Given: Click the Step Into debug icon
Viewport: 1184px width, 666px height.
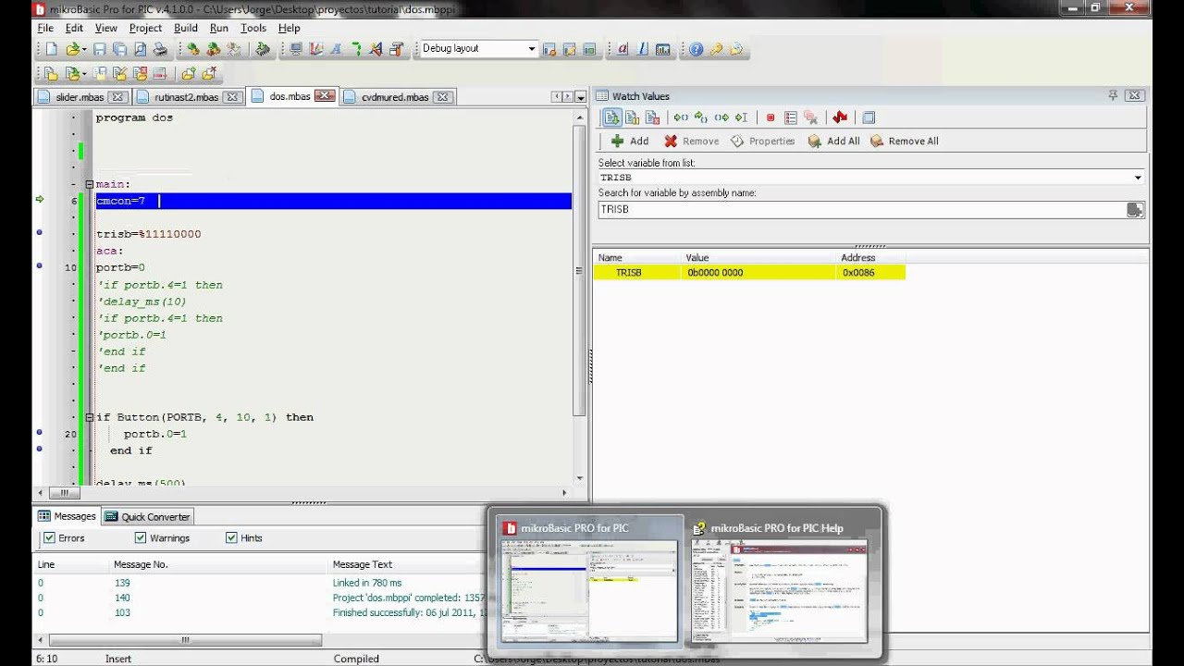Looking at the screenshot, I should point(681,117).
